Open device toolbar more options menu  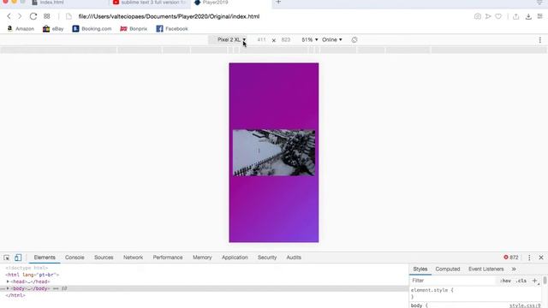pos(540,40)
